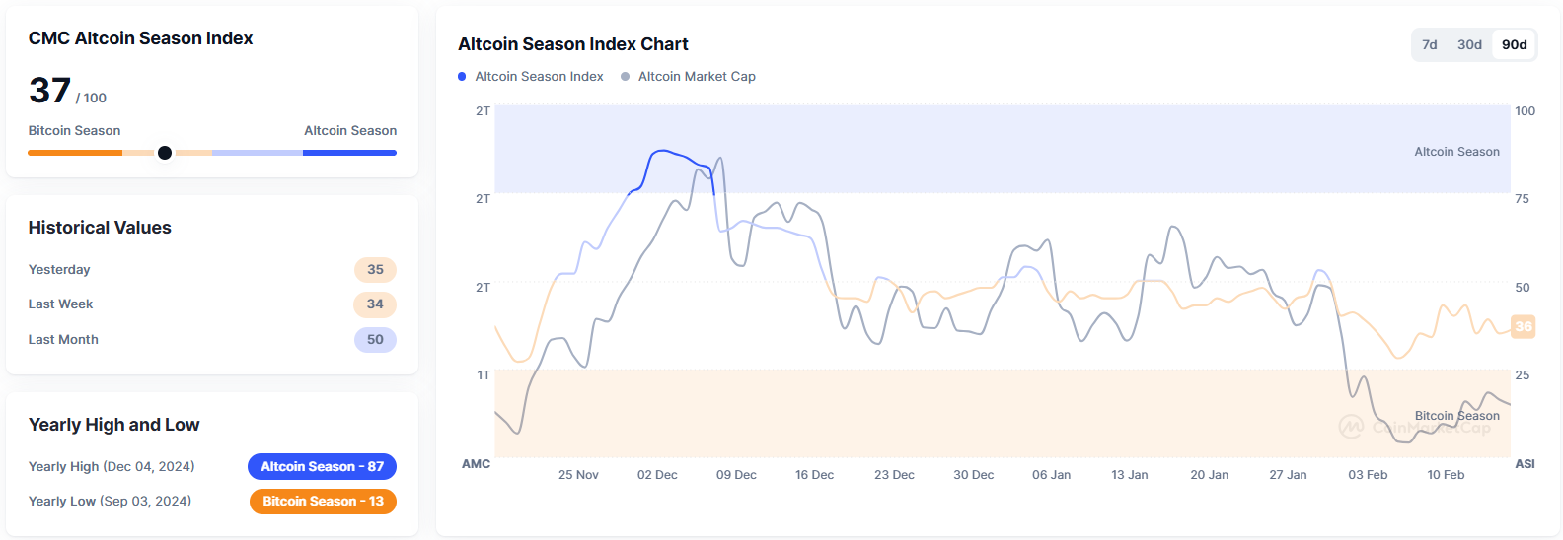Click the Last Month value 50 pill
Image resolution: width=1563 pixels, height=540 pixels.
tap(375, 340)
